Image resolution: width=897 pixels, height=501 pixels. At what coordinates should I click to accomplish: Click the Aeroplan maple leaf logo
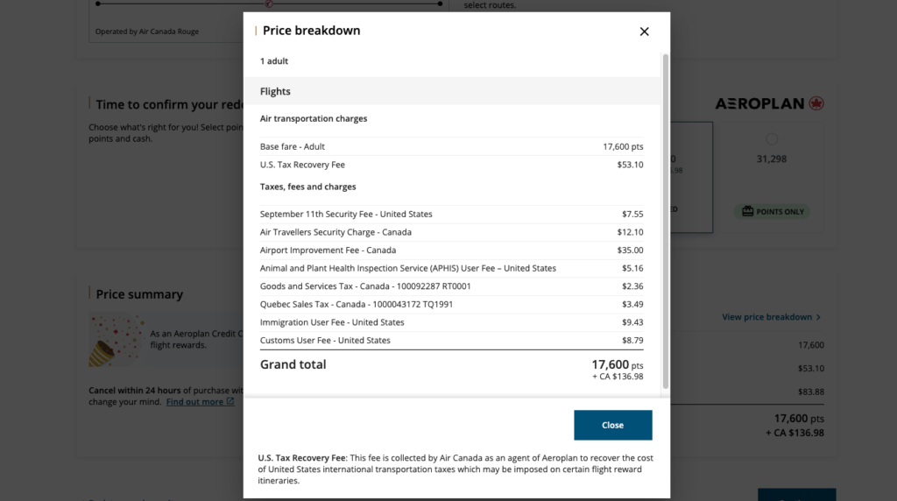(816, 103)
